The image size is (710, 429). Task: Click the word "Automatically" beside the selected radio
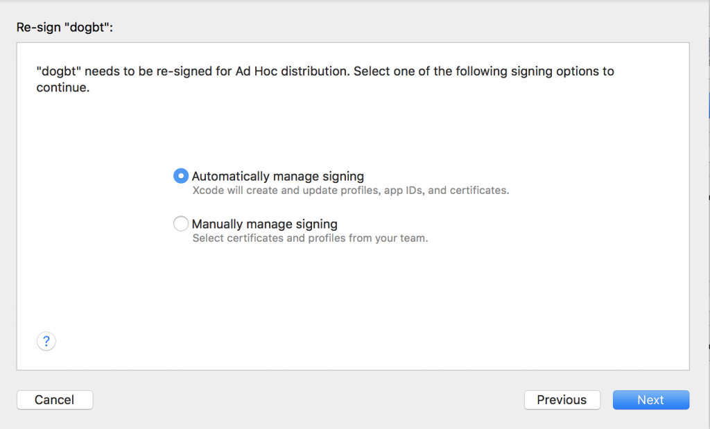230,176
